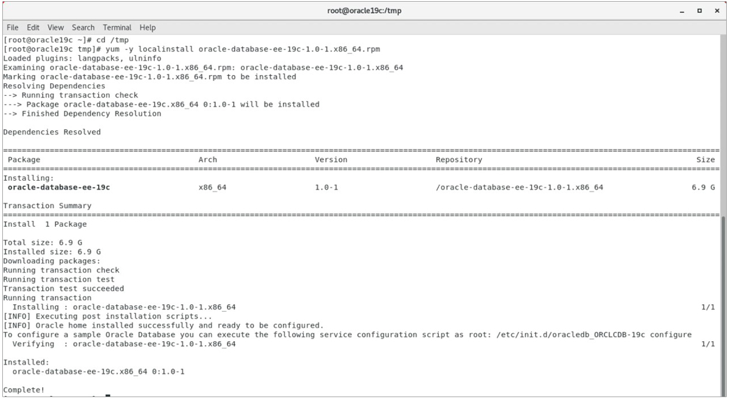This screenshot has width=732, height=400.
Task: Click the 'Downloading packages:' line
Action: click(52, 261)
